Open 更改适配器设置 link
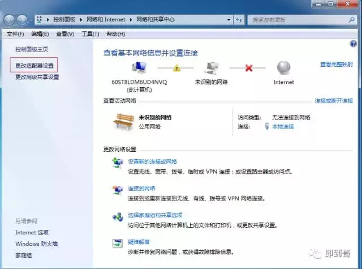 (35, 65)
